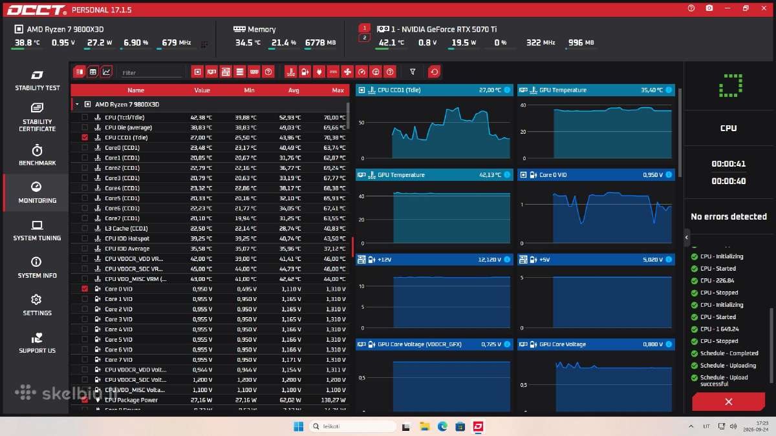Image resolution: width=776 pixels, height=436 pixels.
Task: Click the sensor Filter input field
Action: click(x=151, y=73)
